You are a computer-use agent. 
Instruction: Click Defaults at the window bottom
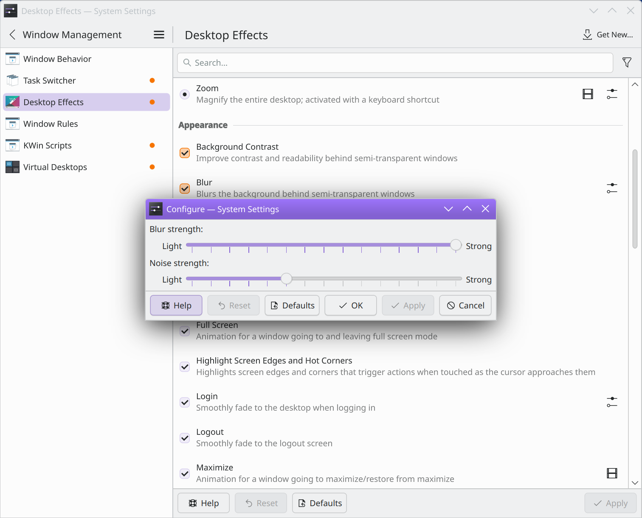(x=320, y=503)
